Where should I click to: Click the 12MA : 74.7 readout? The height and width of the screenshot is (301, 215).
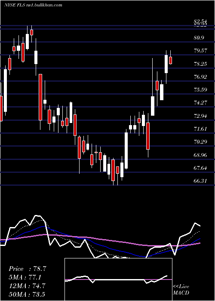27,286
